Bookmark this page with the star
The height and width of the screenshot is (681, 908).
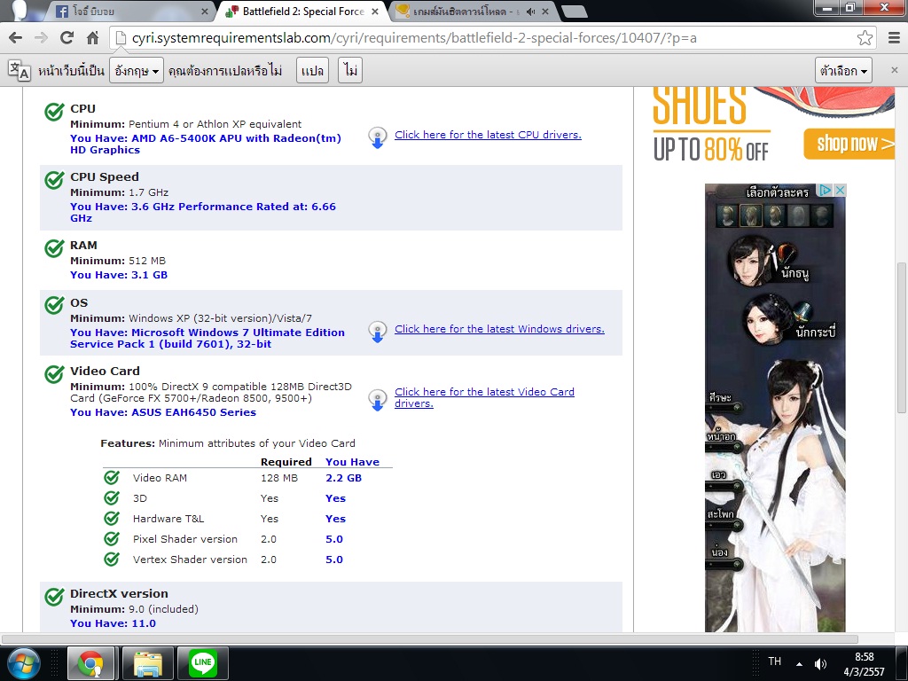pos(865,38)
